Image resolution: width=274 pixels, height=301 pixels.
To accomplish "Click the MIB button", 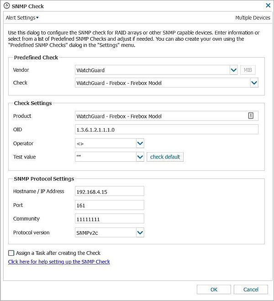I will [x=248, y=70].
